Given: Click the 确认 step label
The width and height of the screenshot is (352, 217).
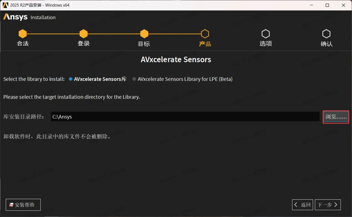Looking at the screenshot, I should pos(326,44).
